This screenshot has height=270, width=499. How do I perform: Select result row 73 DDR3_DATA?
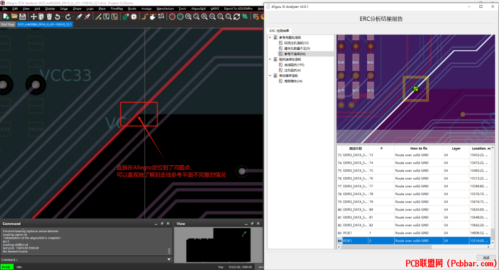pos(414,155)
